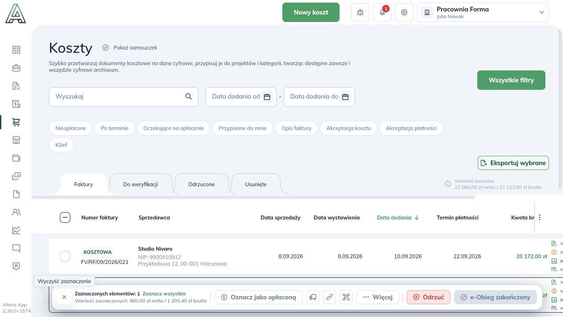Switch to the Odrzucone tab

click(201, 184)
